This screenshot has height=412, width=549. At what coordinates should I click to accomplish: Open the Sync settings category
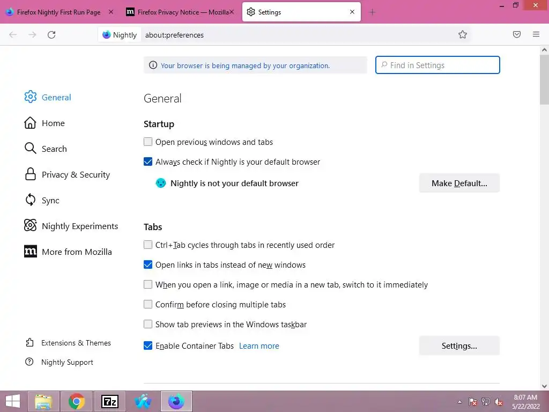(50, 201)
